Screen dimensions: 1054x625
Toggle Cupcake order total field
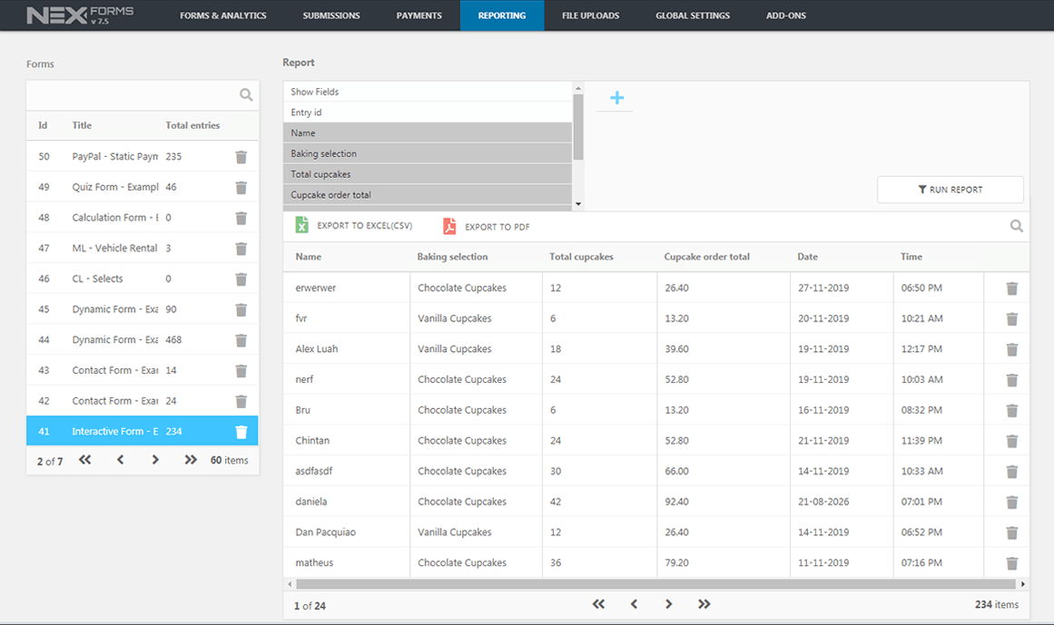point(428,195)
